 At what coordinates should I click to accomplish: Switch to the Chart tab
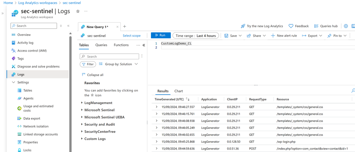[x=179, y=91]
